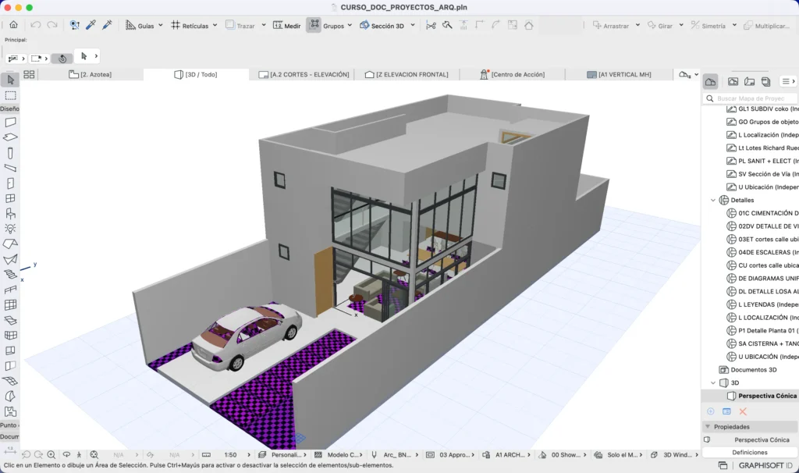
Task: Open the Grupos dropdown arrow
Action: pyautogui.click(x=350, y=25)
